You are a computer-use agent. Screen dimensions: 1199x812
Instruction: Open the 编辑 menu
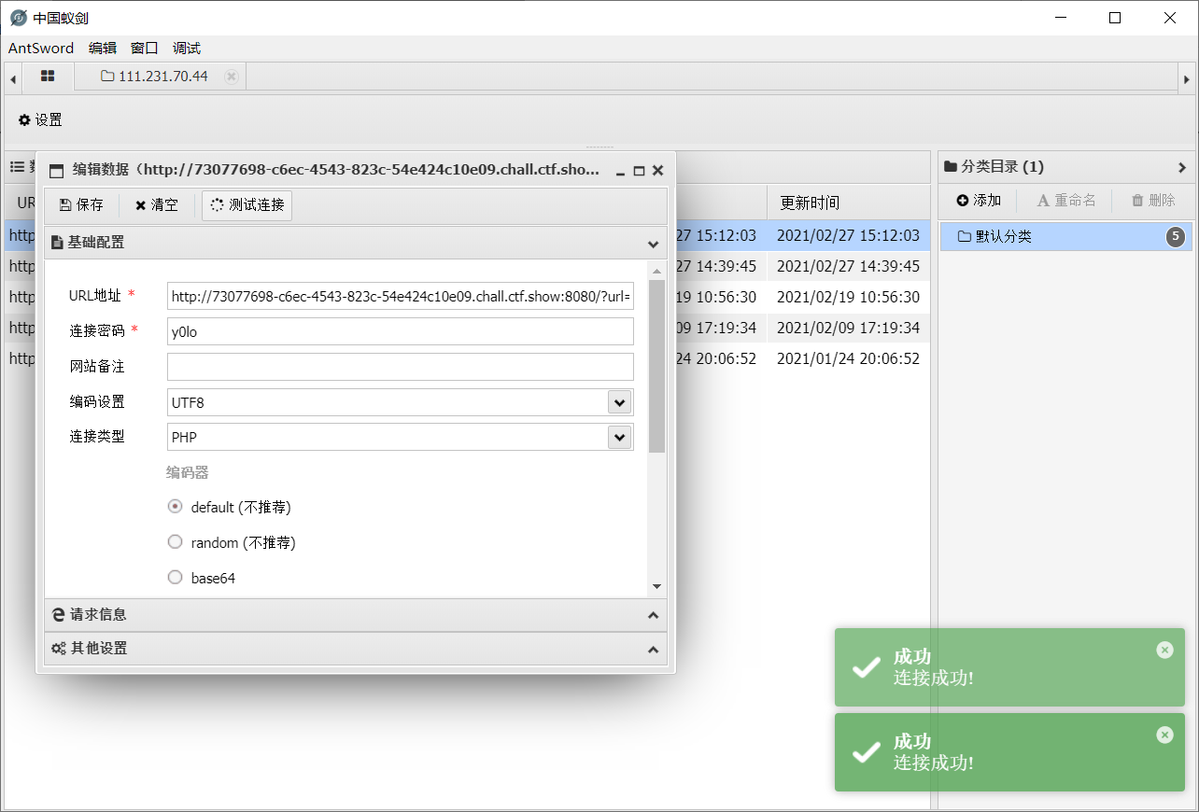103,48
